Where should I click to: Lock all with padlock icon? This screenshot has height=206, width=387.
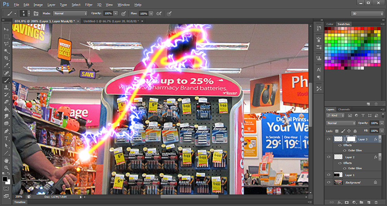coord(355,131)
